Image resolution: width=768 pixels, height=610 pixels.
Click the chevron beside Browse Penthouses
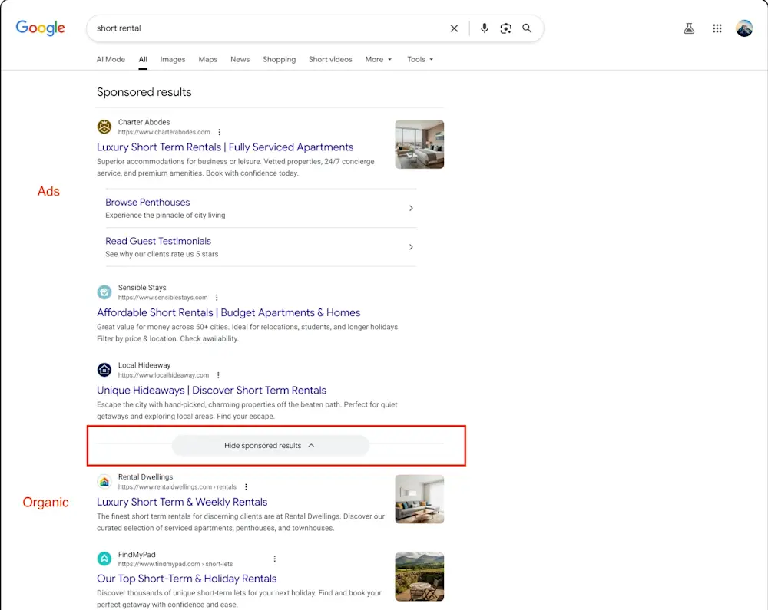point(411,208)
